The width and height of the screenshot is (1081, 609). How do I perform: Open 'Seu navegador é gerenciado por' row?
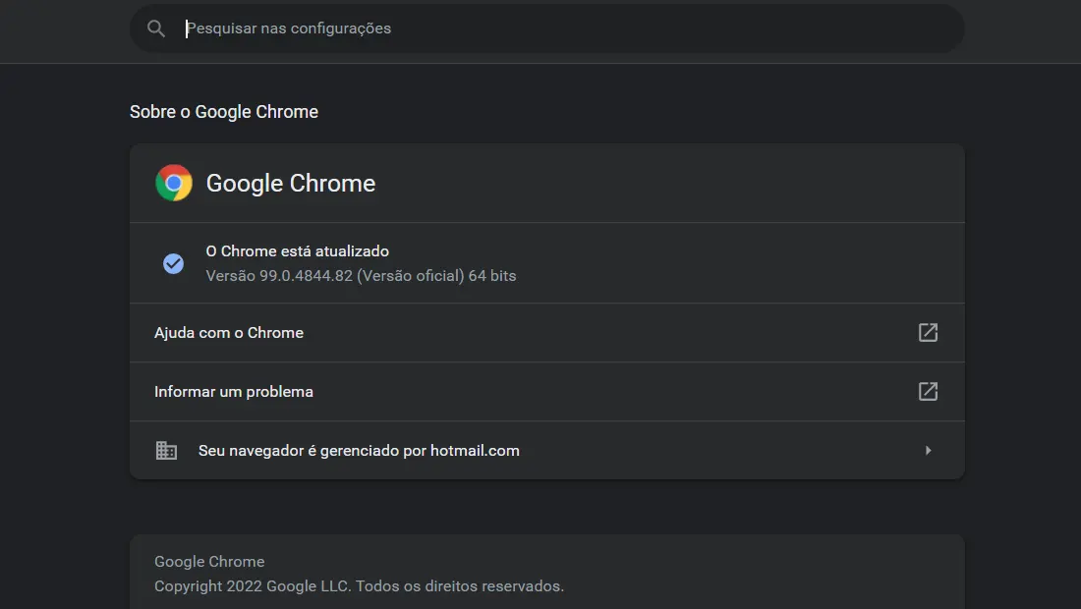546,451
